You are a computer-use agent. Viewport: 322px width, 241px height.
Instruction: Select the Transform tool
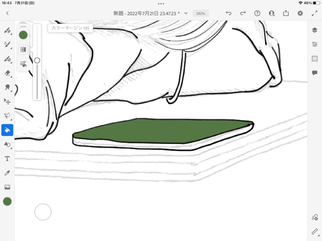(7, 101)
